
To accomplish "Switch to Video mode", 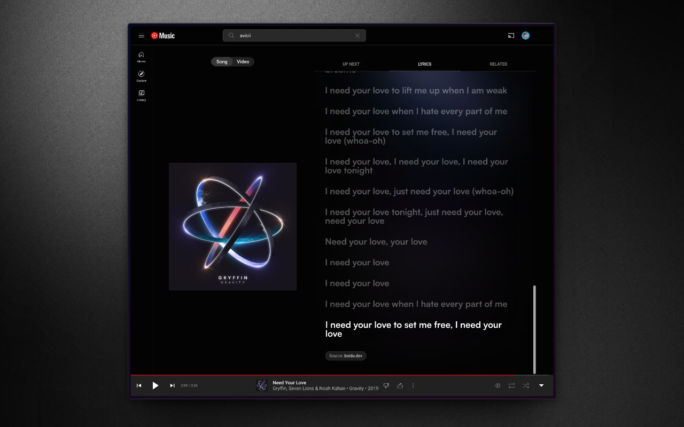I will (x=243, y=62).
